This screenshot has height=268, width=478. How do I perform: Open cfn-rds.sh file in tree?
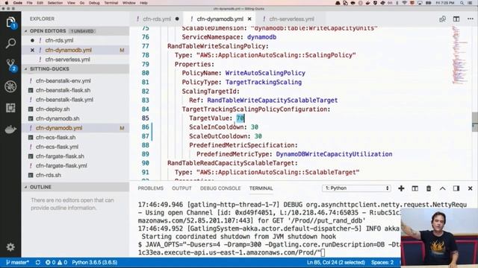[x=75, y=175]
